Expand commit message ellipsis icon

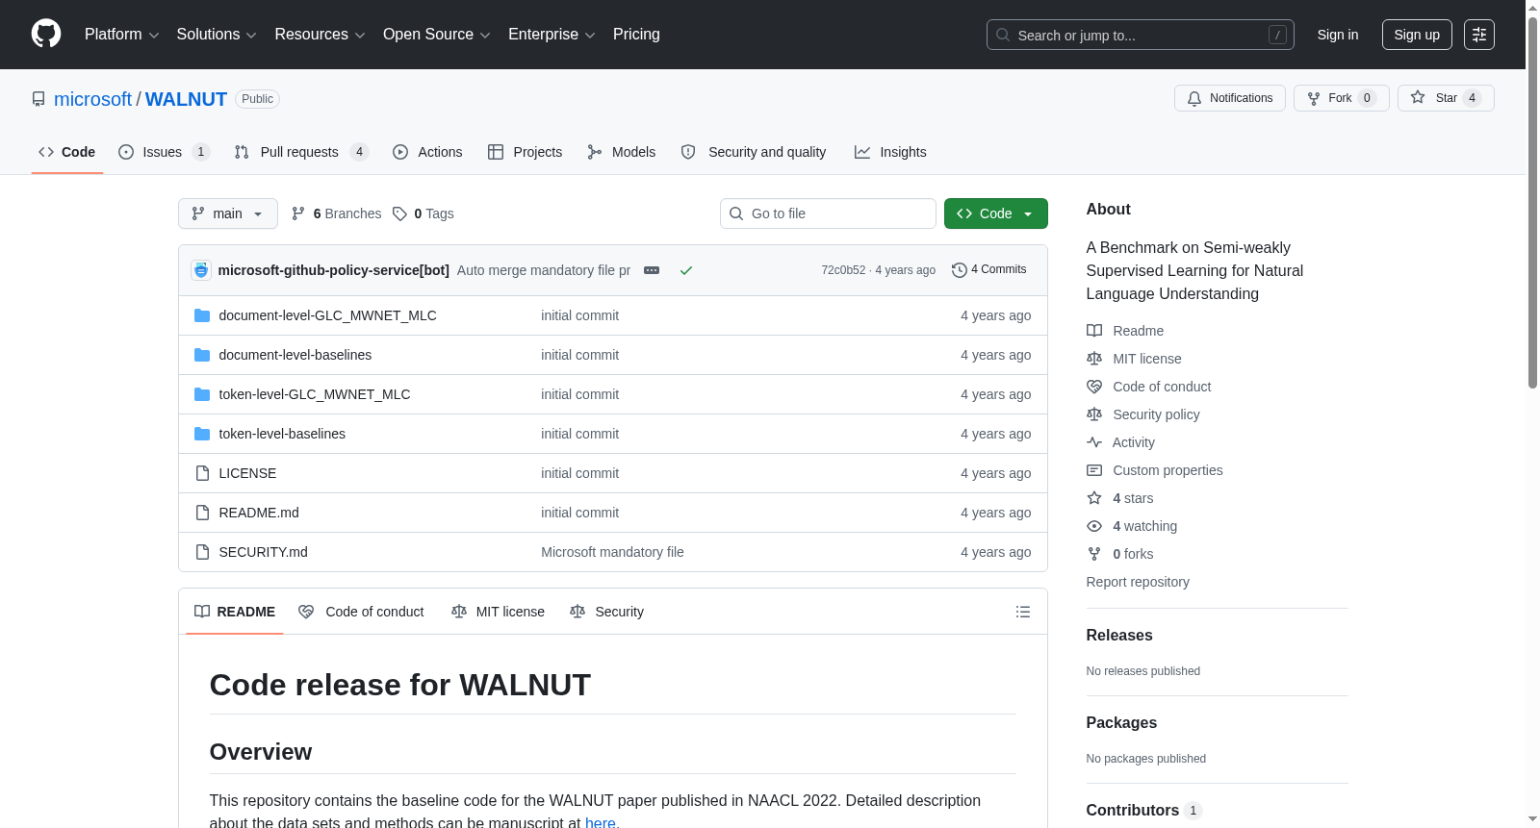coord(652,270)
